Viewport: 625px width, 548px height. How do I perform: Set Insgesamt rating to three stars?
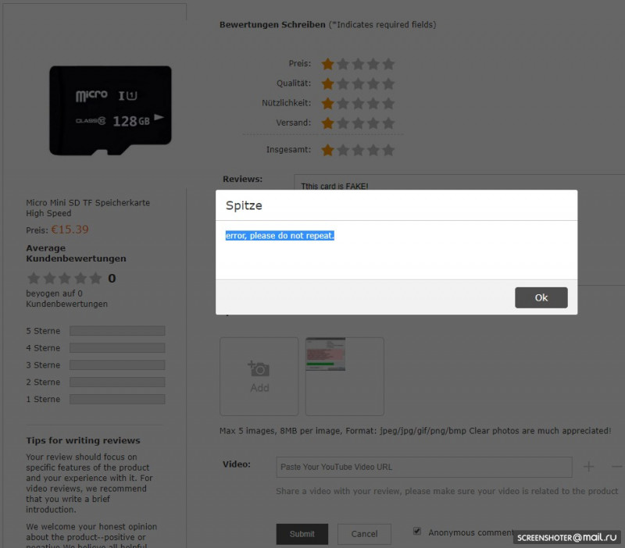[358, 150]
